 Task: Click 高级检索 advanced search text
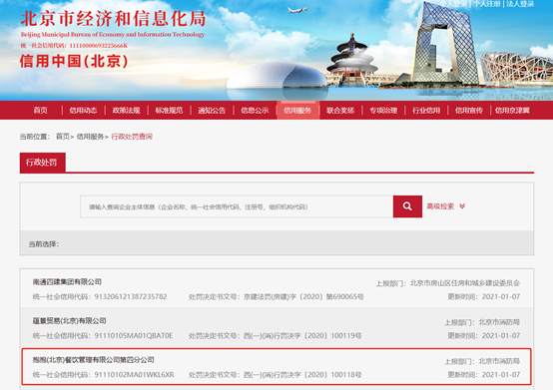(x=440, y=206)
